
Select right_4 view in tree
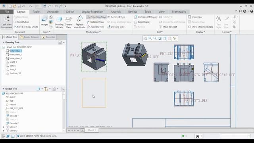13,62
